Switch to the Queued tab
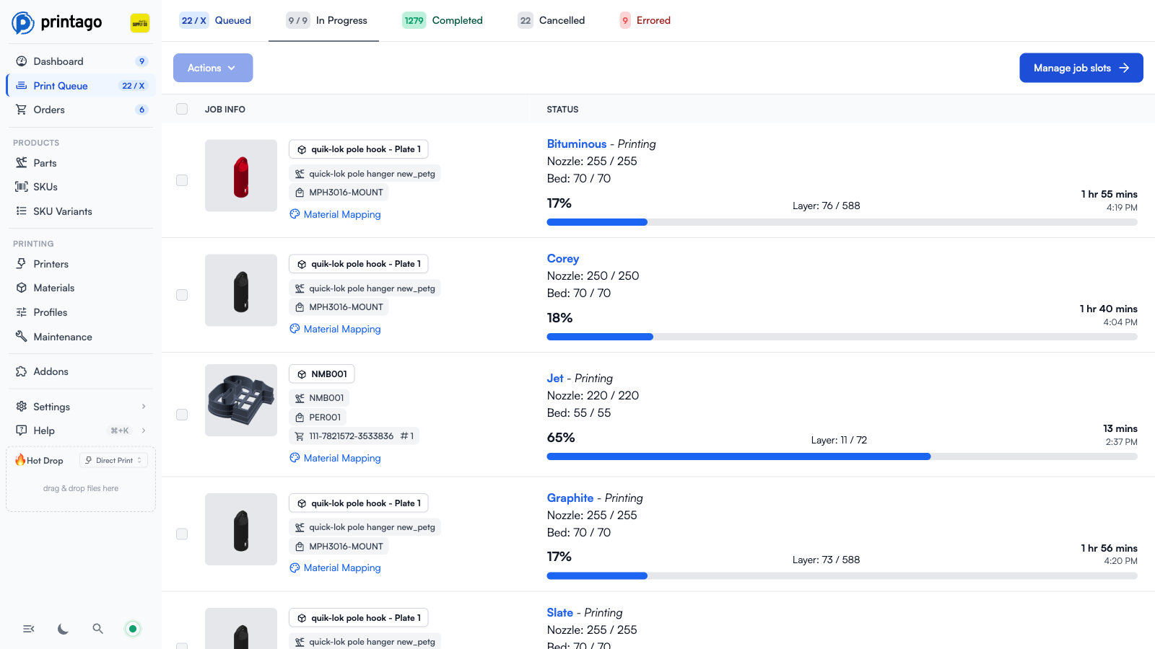1155x649 pixels. 215,20
